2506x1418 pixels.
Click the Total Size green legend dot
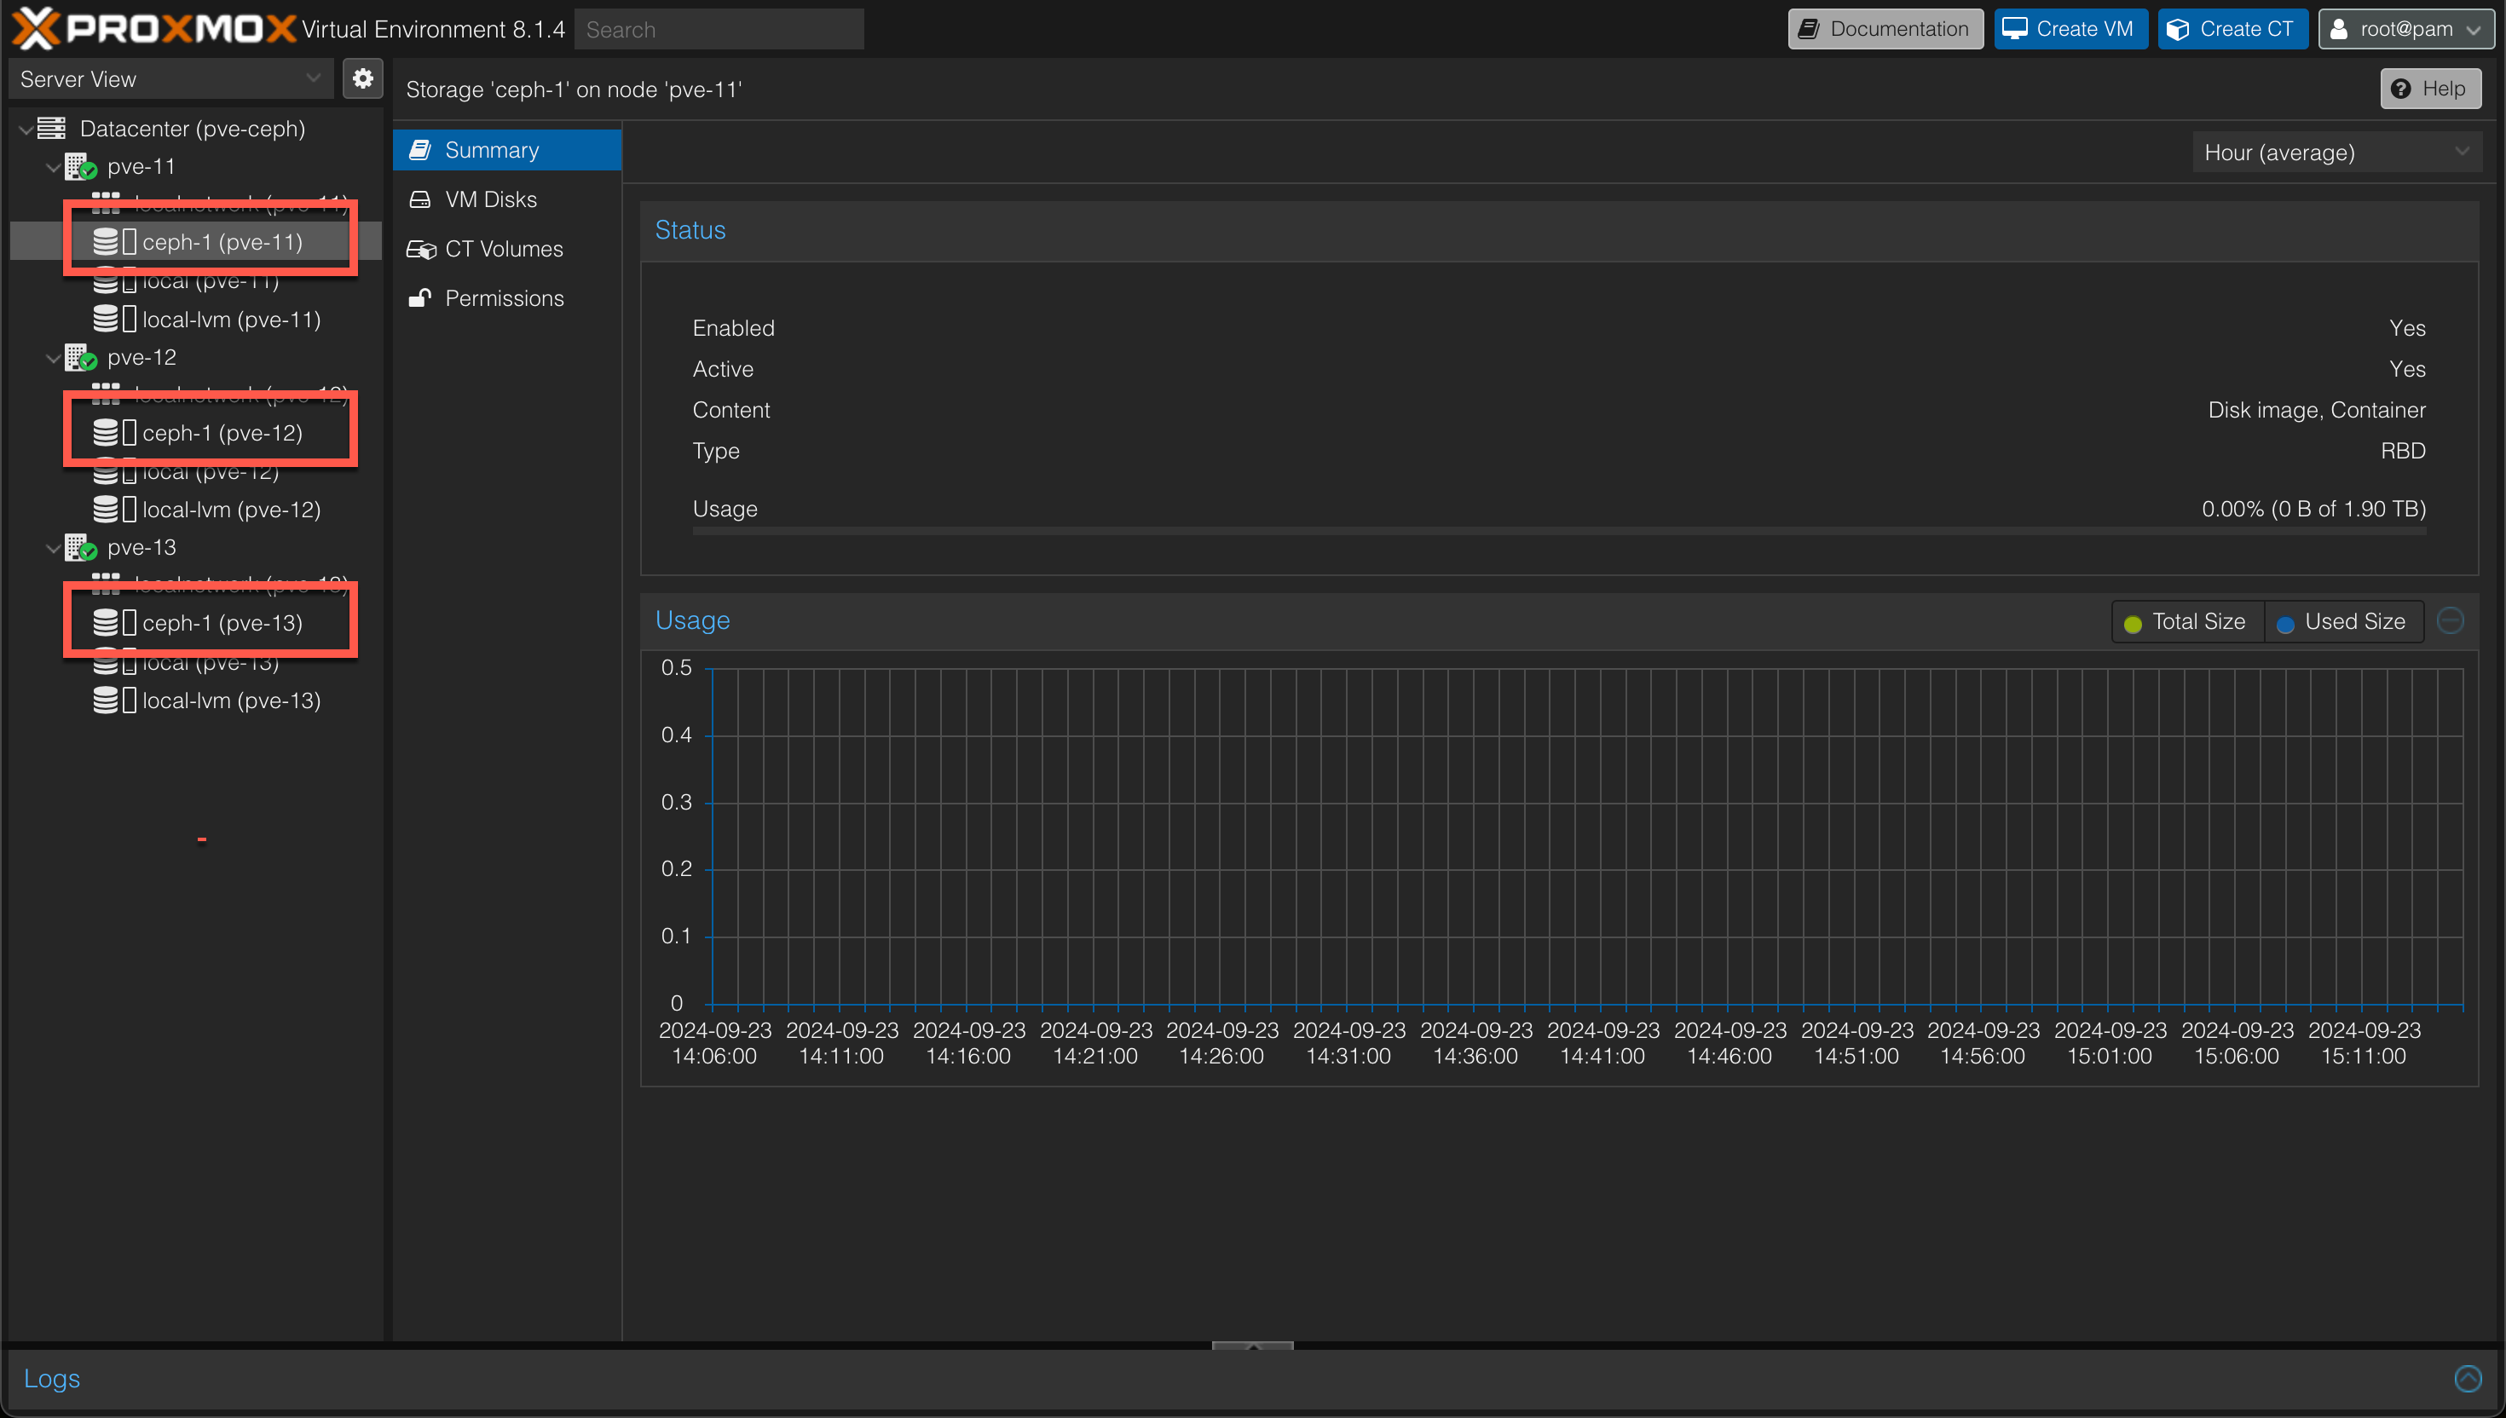point(2132,623)
